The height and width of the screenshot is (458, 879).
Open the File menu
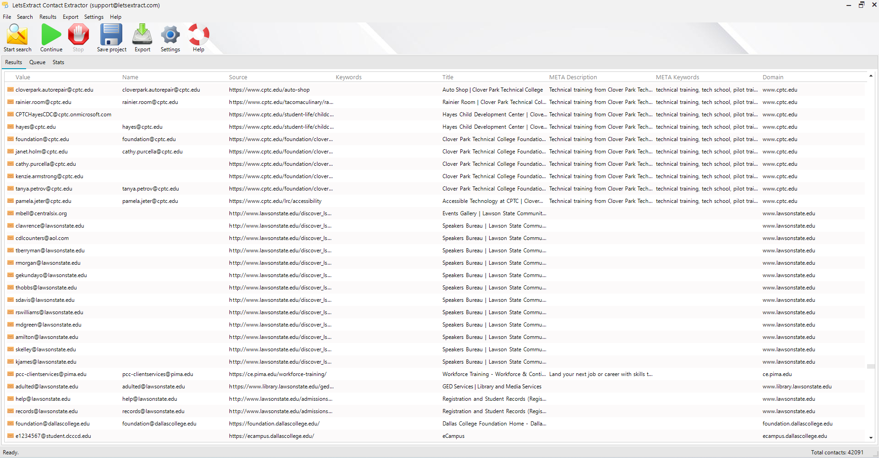click(7, 17)
